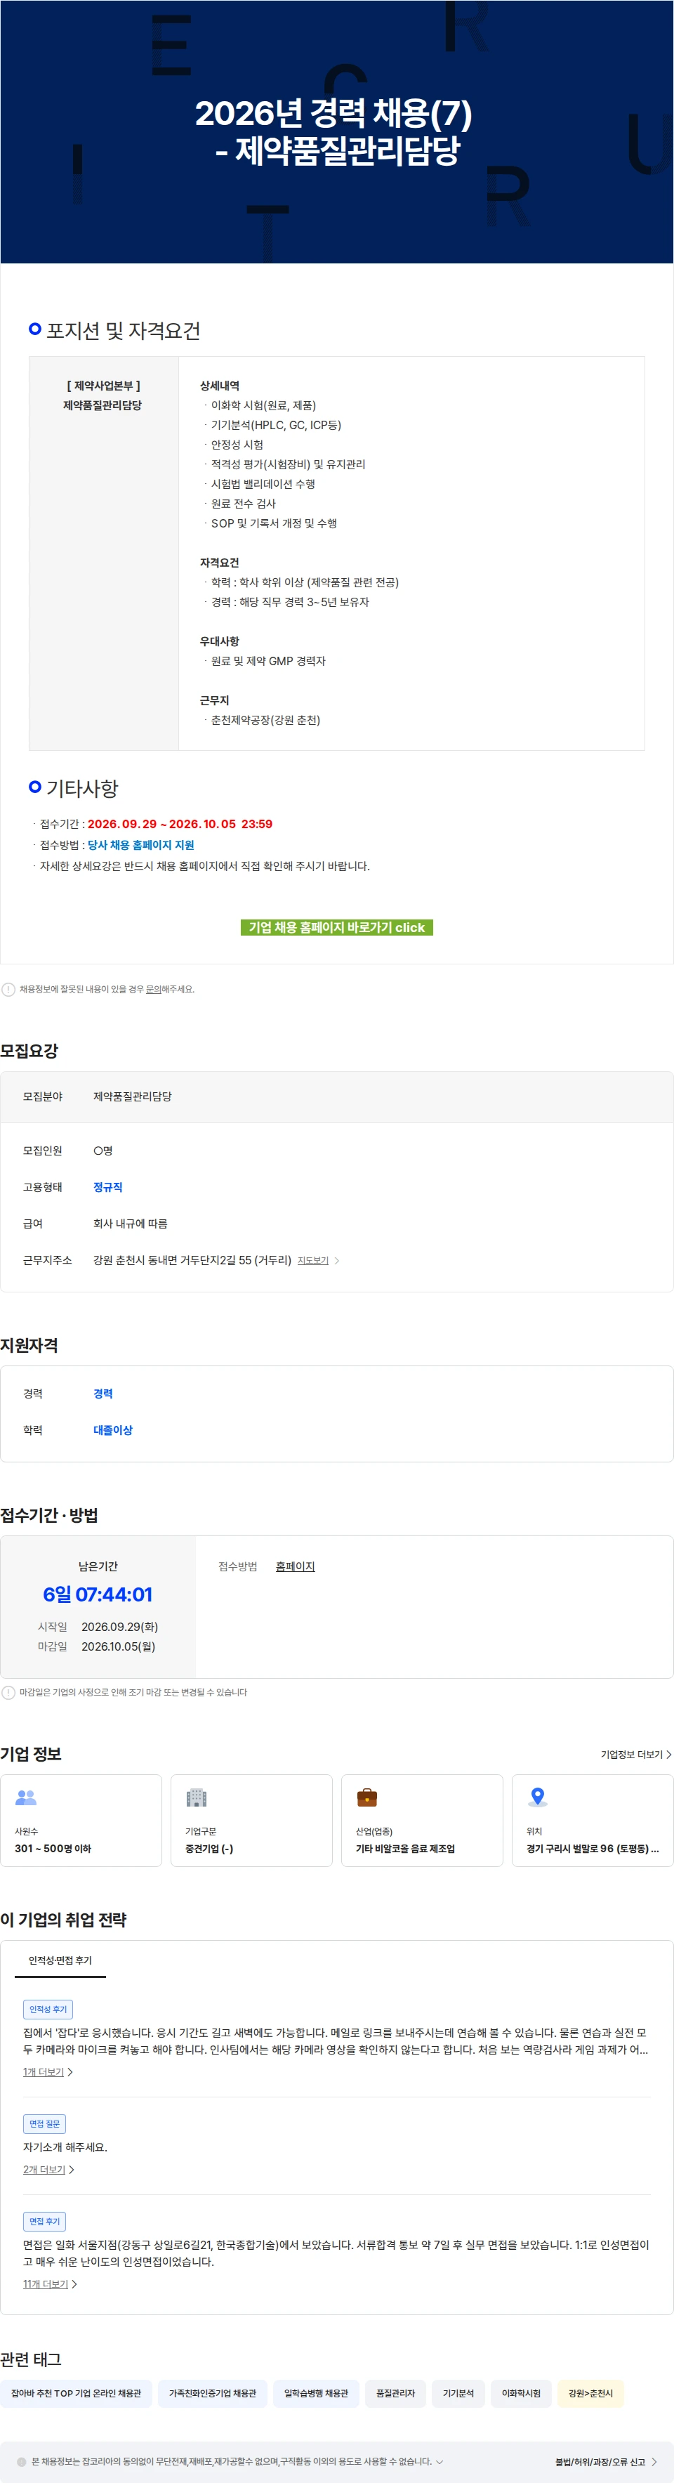Screen dimensions: 674x2483
Task: Click the 기기분석 tag
Action: pos(458,2393)
